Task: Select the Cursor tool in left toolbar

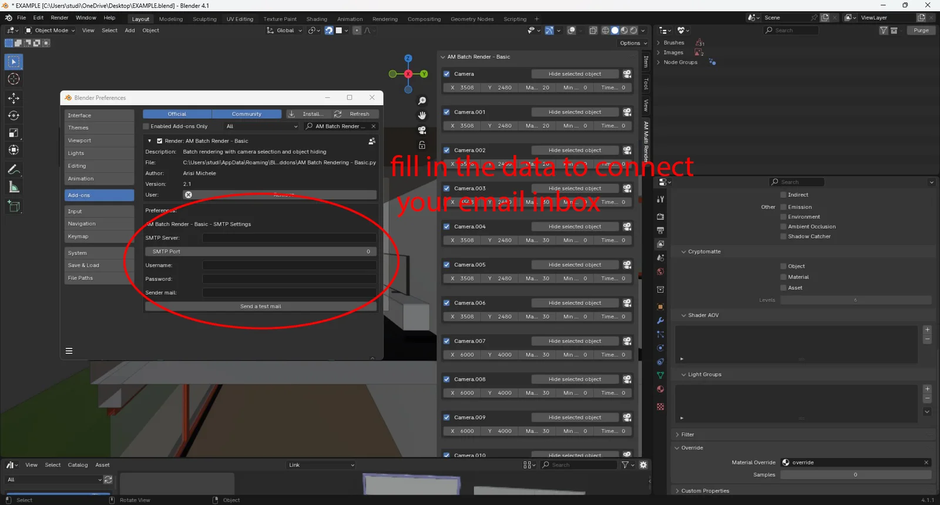Action: pos(14,79)
